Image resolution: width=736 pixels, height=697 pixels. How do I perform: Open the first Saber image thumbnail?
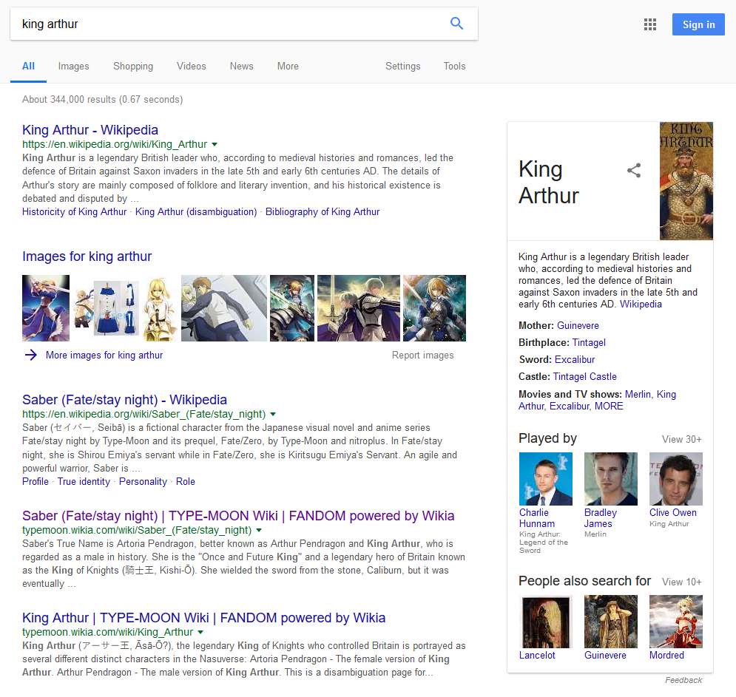46,308
